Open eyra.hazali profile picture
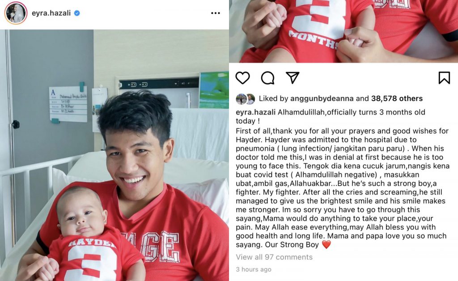458x281 pixels. pyautogui.click(x=16, y=13)
